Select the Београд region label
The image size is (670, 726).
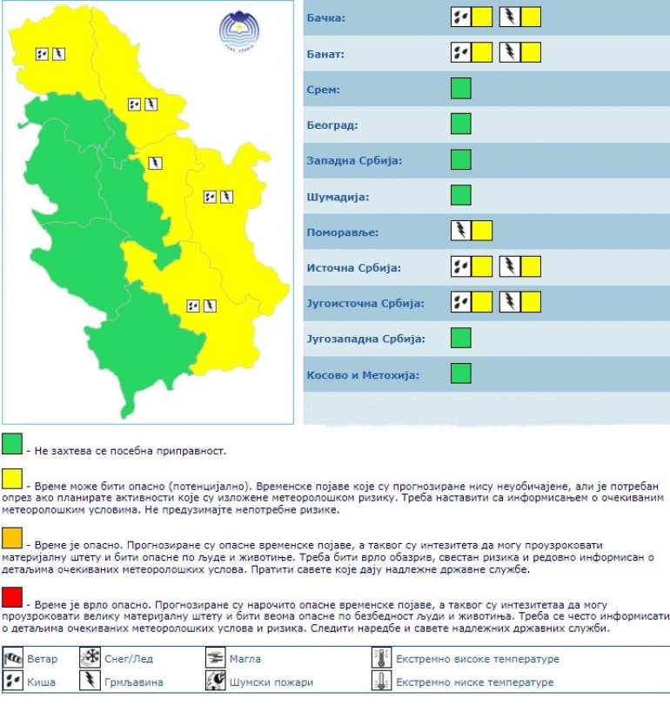click(332, 125)
